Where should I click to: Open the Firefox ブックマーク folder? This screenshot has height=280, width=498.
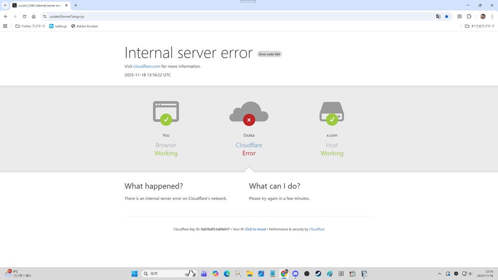coord(30,26)
